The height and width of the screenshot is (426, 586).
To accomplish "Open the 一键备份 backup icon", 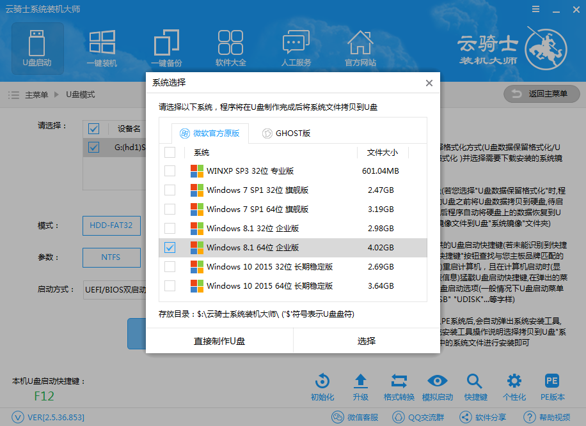I will click(x=166, y=43).
